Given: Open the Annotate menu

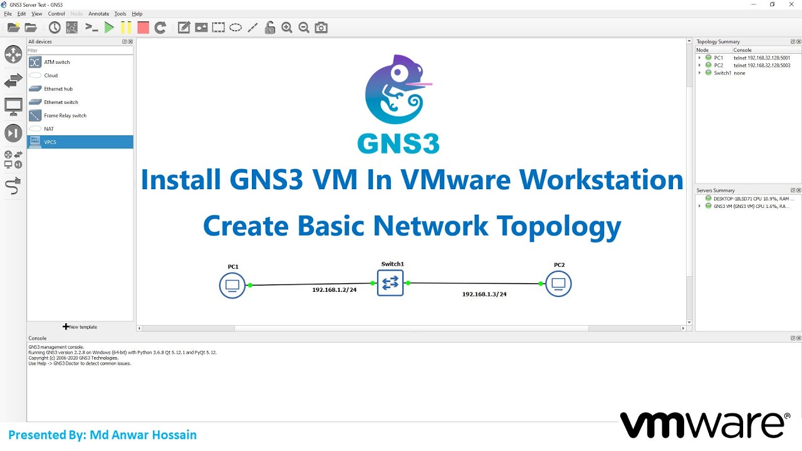Looking at the screenshot, I should click(98, 13).
